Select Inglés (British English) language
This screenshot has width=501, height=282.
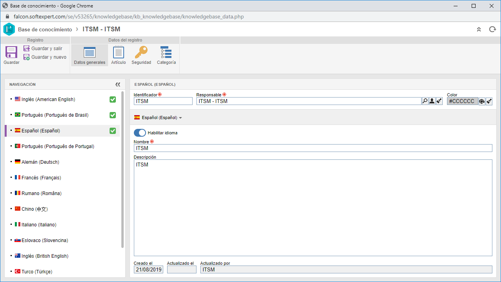(x=63, y=256)
